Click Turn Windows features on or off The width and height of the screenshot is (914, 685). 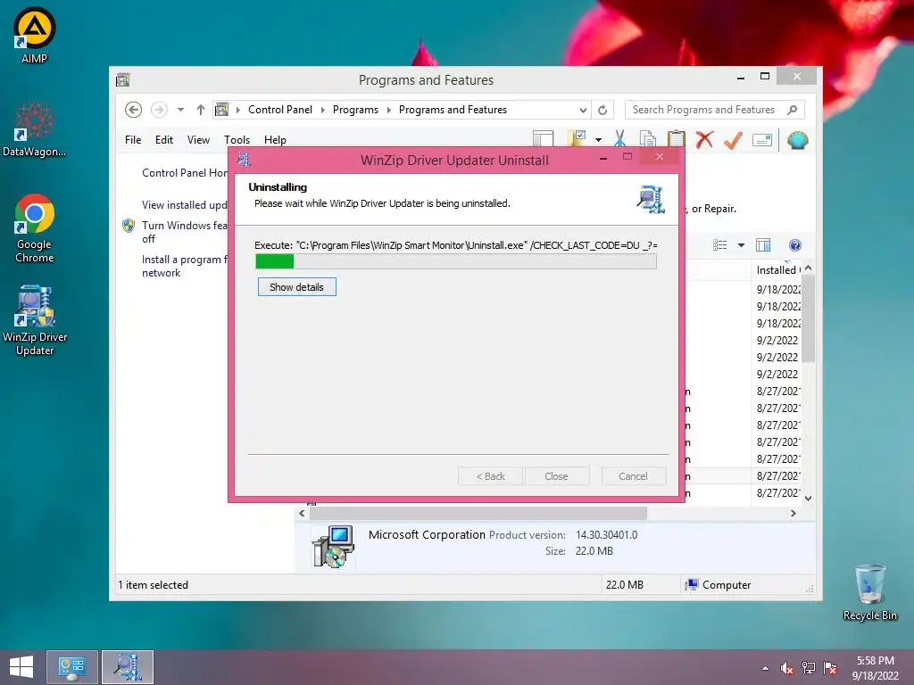pyautogui.click(x=184, y=232)
